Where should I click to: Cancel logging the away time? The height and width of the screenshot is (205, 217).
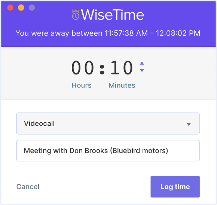(x=28, y=187)
